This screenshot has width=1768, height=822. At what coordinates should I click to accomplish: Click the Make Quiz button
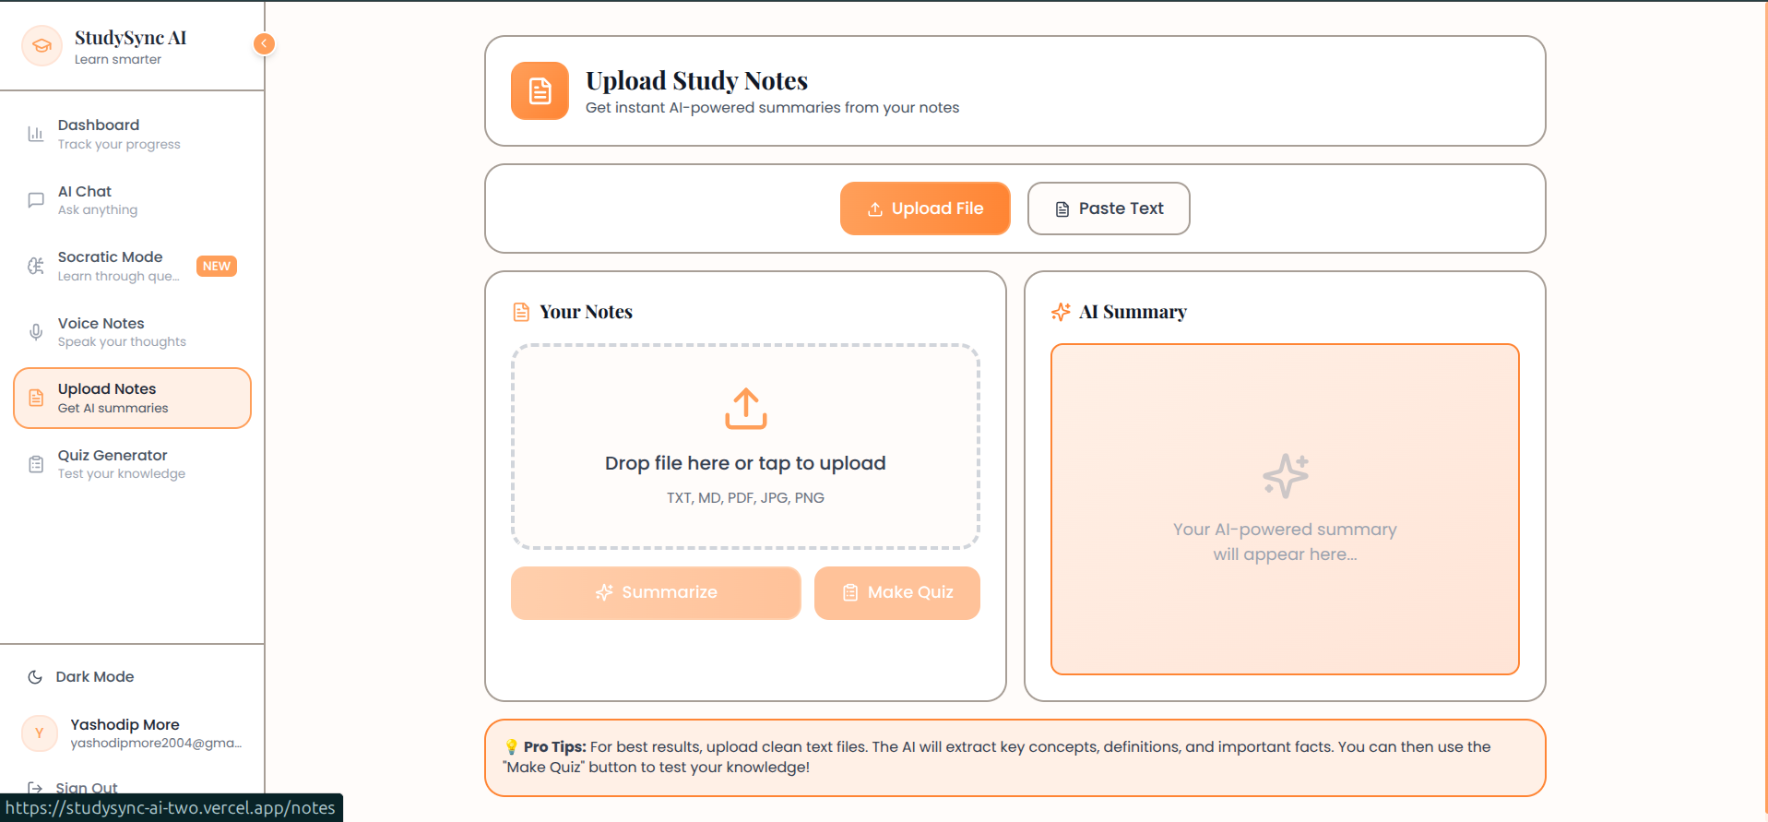coord(897,592)
